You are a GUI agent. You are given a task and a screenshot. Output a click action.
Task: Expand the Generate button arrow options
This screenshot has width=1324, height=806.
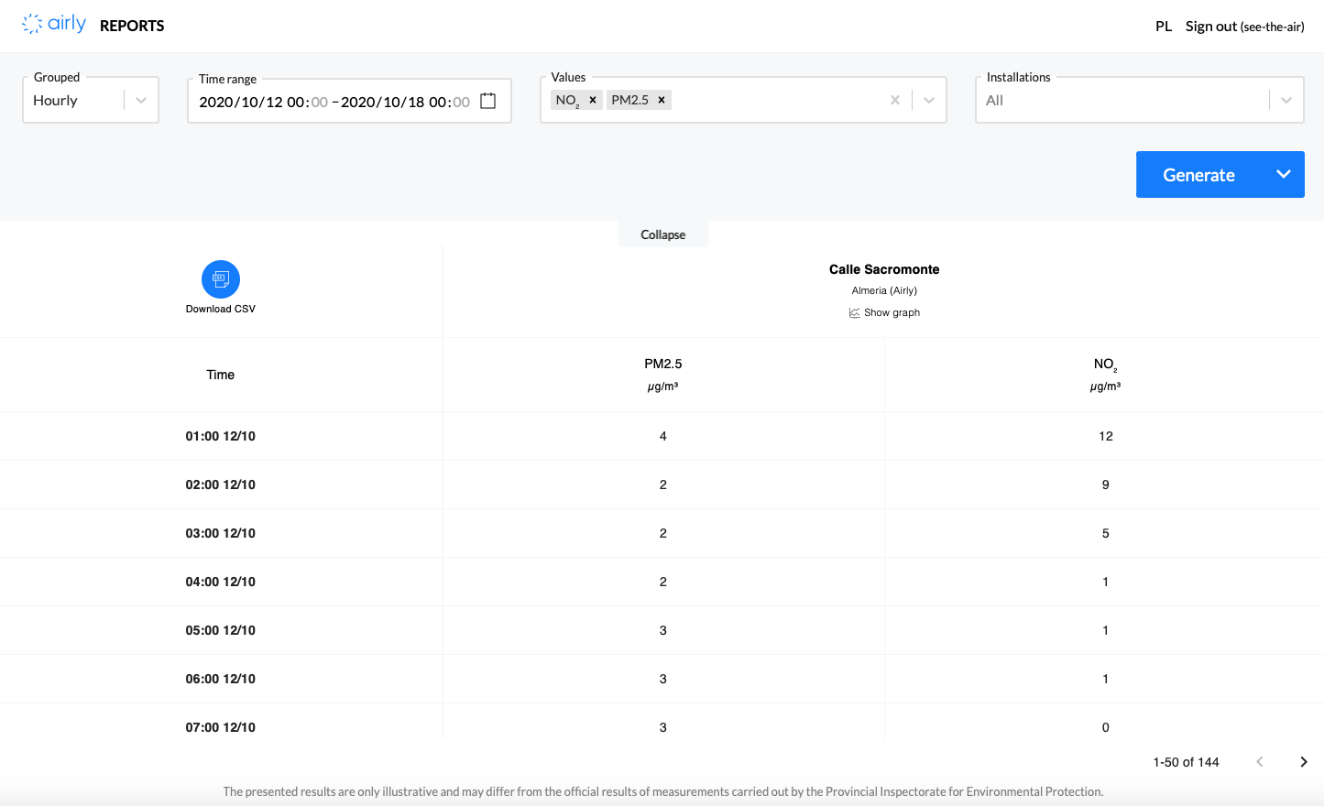point(1284,174)
